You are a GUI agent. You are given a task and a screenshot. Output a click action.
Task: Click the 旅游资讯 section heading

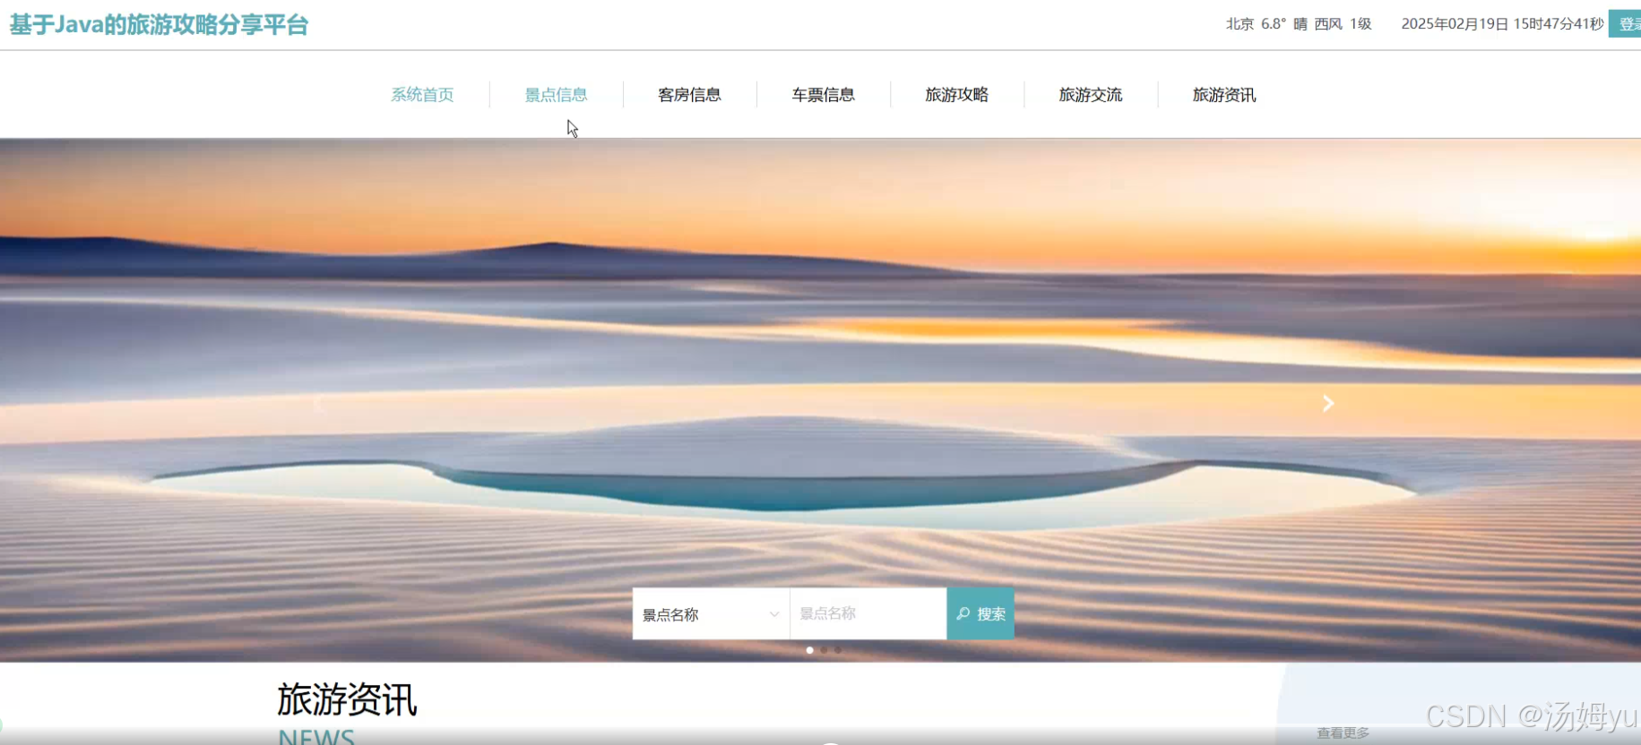pyautogui.click(x=347, y=699)
